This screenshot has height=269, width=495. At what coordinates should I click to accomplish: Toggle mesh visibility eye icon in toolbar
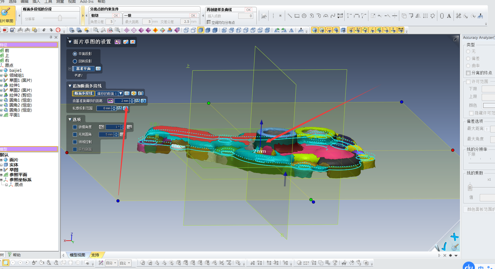pos(315,30)
